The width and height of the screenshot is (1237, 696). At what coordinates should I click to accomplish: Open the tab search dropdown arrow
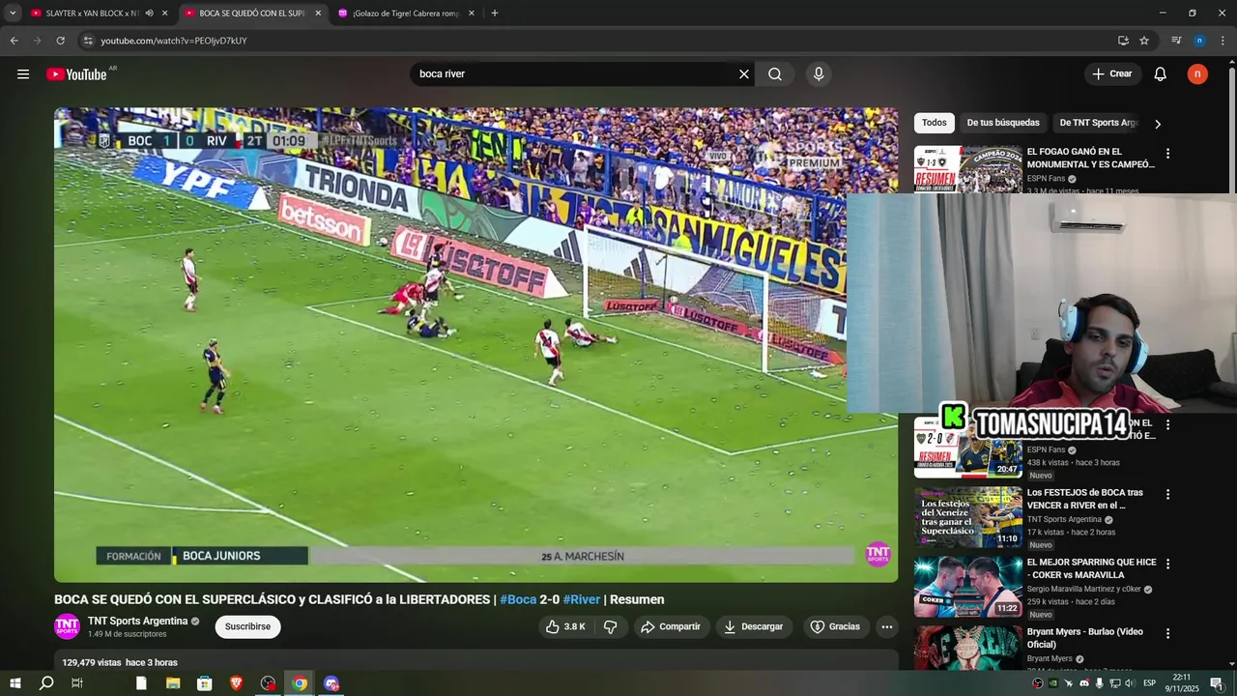click(x=13, y=14)
